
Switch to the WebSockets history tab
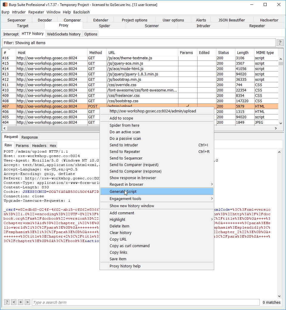(x=63, y=34)
